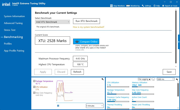
Task: Click Run XTU Benchmark button
Action: coord(86,21)
